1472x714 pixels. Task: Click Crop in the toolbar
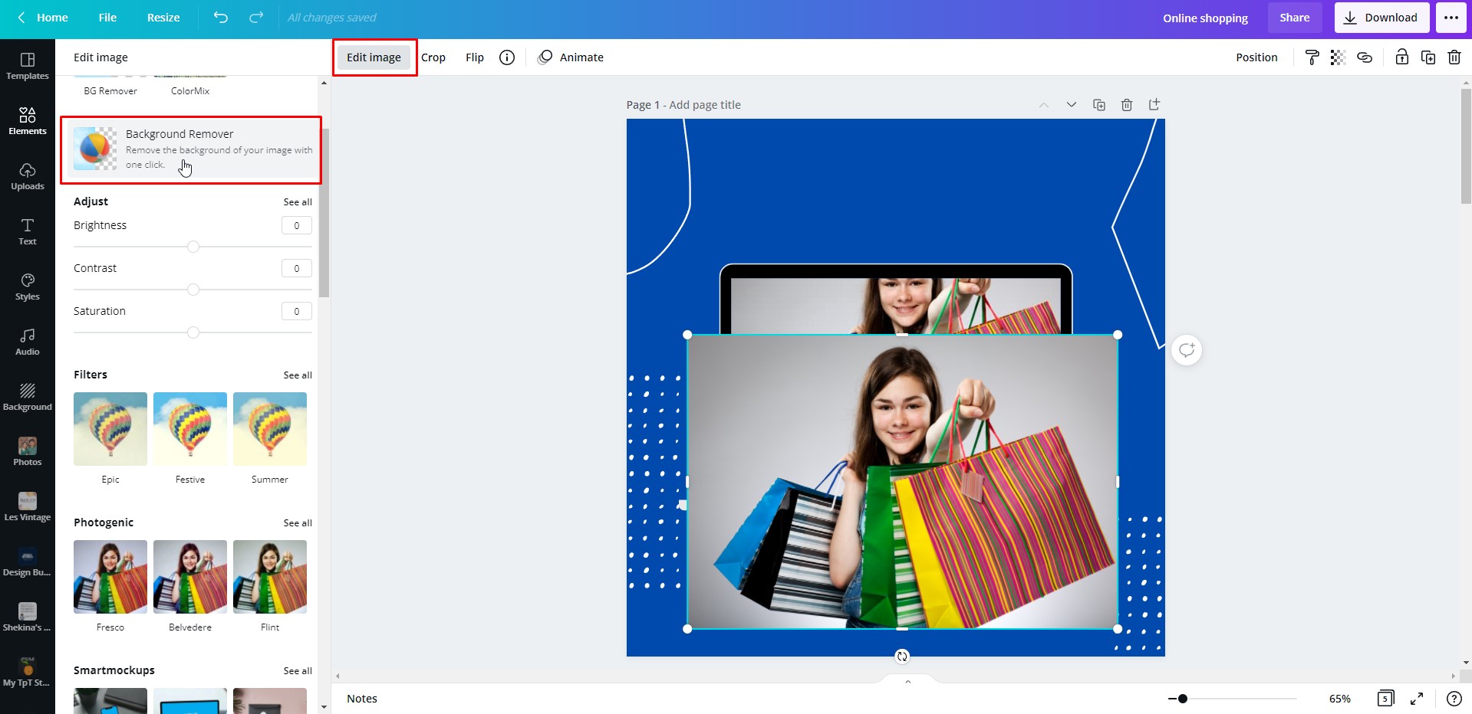click(x=433, y=57)
